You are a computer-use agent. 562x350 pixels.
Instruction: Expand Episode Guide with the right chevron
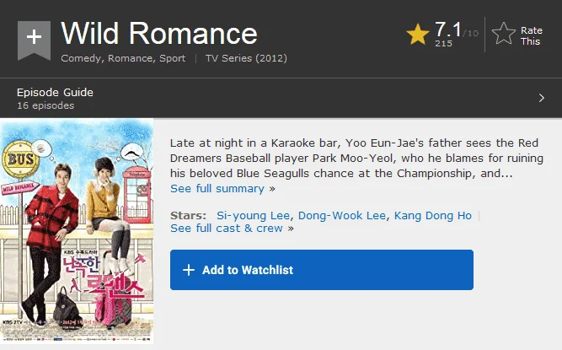tap(542, 98)
